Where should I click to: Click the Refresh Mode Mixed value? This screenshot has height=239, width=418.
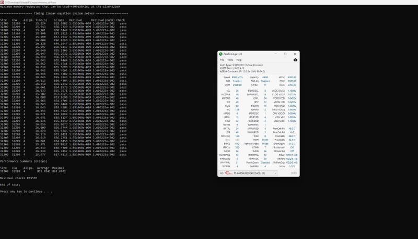click(x=265, y=144)
